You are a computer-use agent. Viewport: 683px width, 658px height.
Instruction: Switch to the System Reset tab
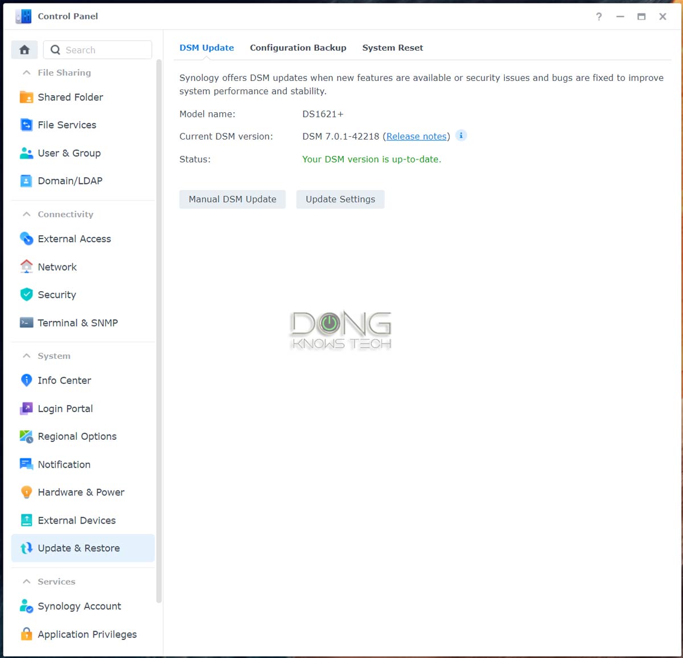point(393,48)
